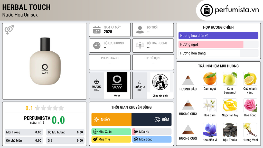The height and width of the screenshot is (148, 263).
Task: Click the flower icon for Mùa Xuân
Action: (95, 132)
